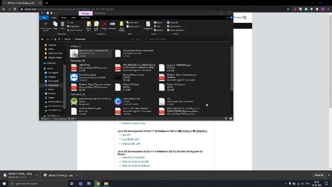
Task: Go up one folder level arrow
Action: (55, 39)
